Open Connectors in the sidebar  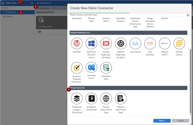[11, 12]
